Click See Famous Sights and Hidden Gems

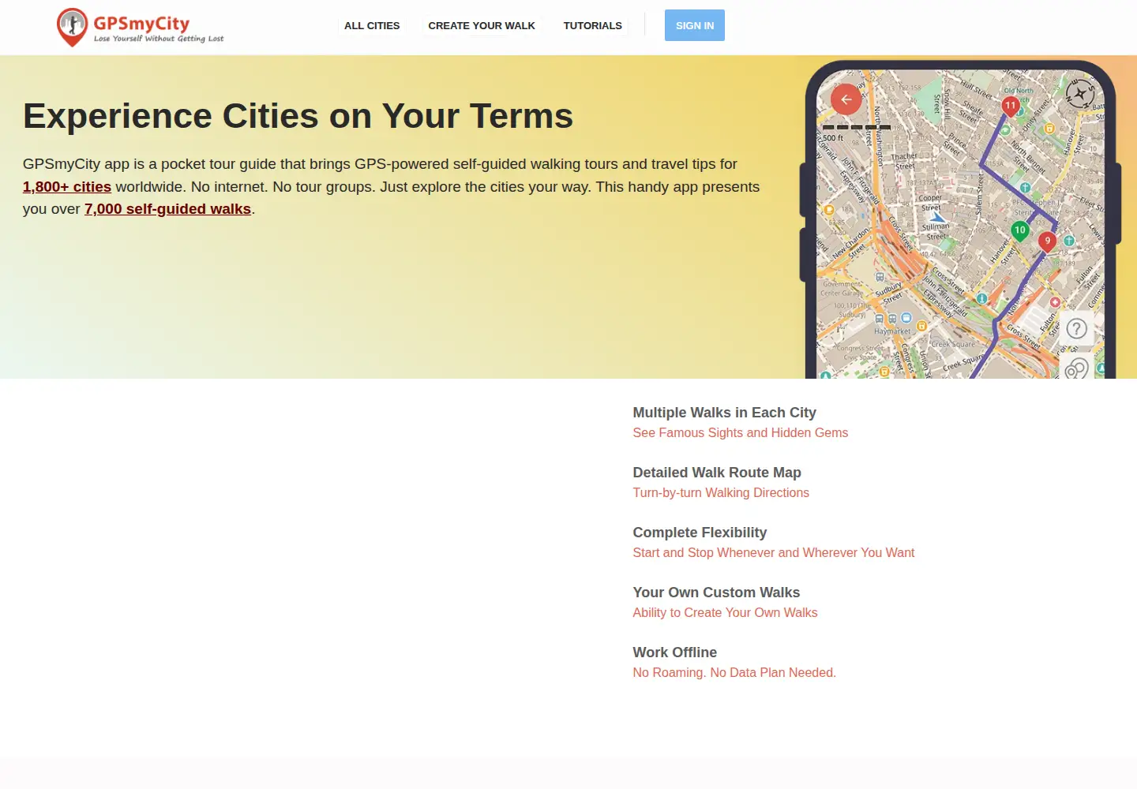tap(741, 432)
